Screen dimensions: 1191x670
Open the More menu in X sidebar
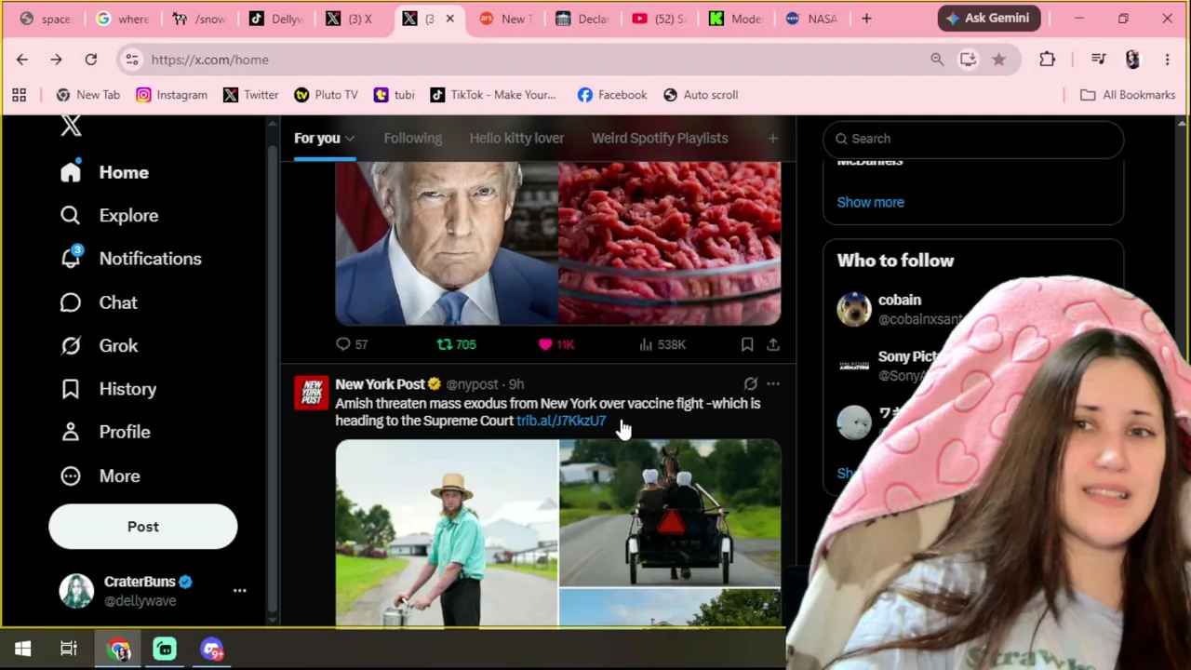[100, 476]
